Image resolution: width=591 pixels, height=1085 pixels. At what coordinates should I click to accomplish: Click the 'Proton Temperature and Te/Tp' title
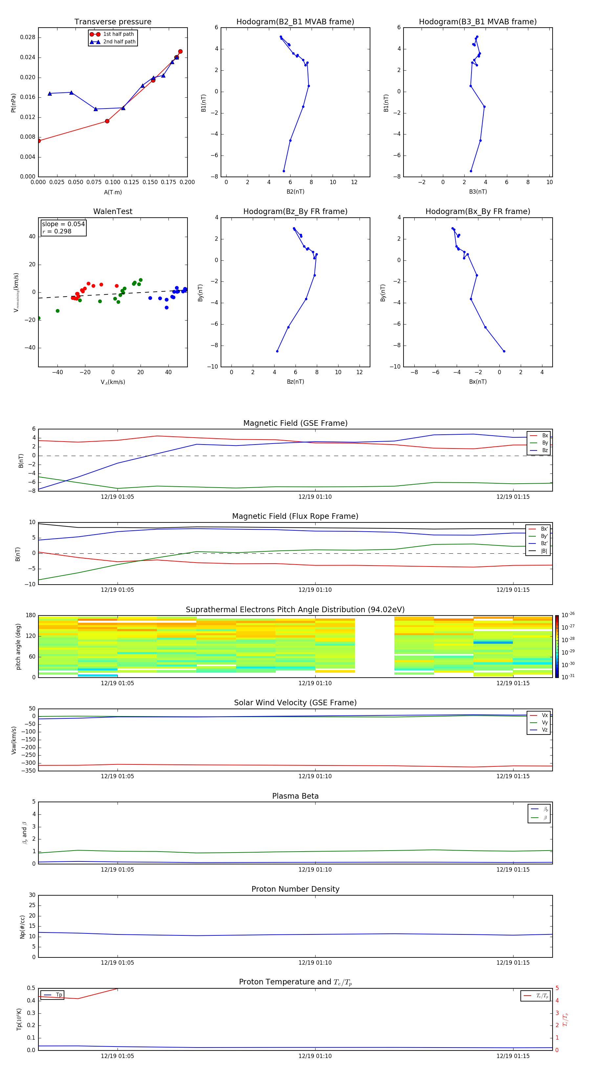pyautogui.click(x=295, y=982)
